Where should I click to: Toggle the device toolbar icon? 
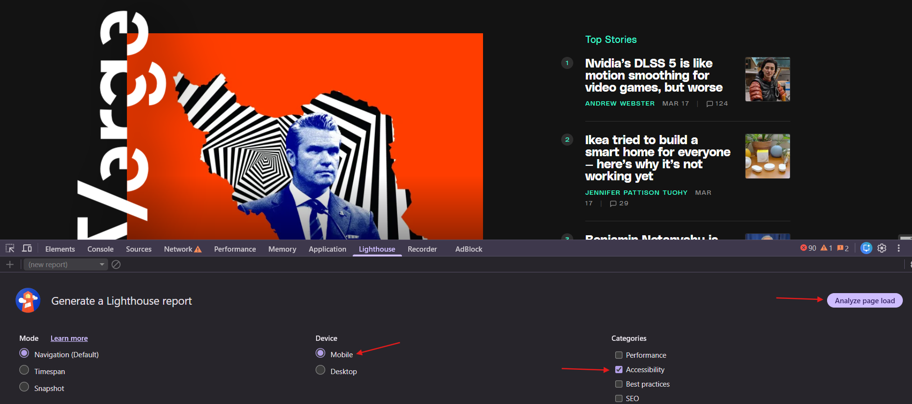[x=27, y=248]
